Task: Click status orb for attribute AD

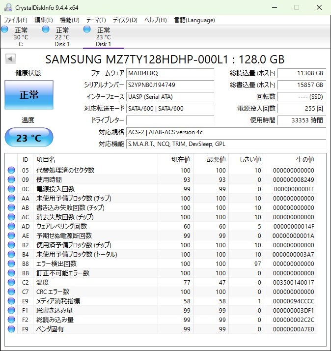Action: point(11,226)
